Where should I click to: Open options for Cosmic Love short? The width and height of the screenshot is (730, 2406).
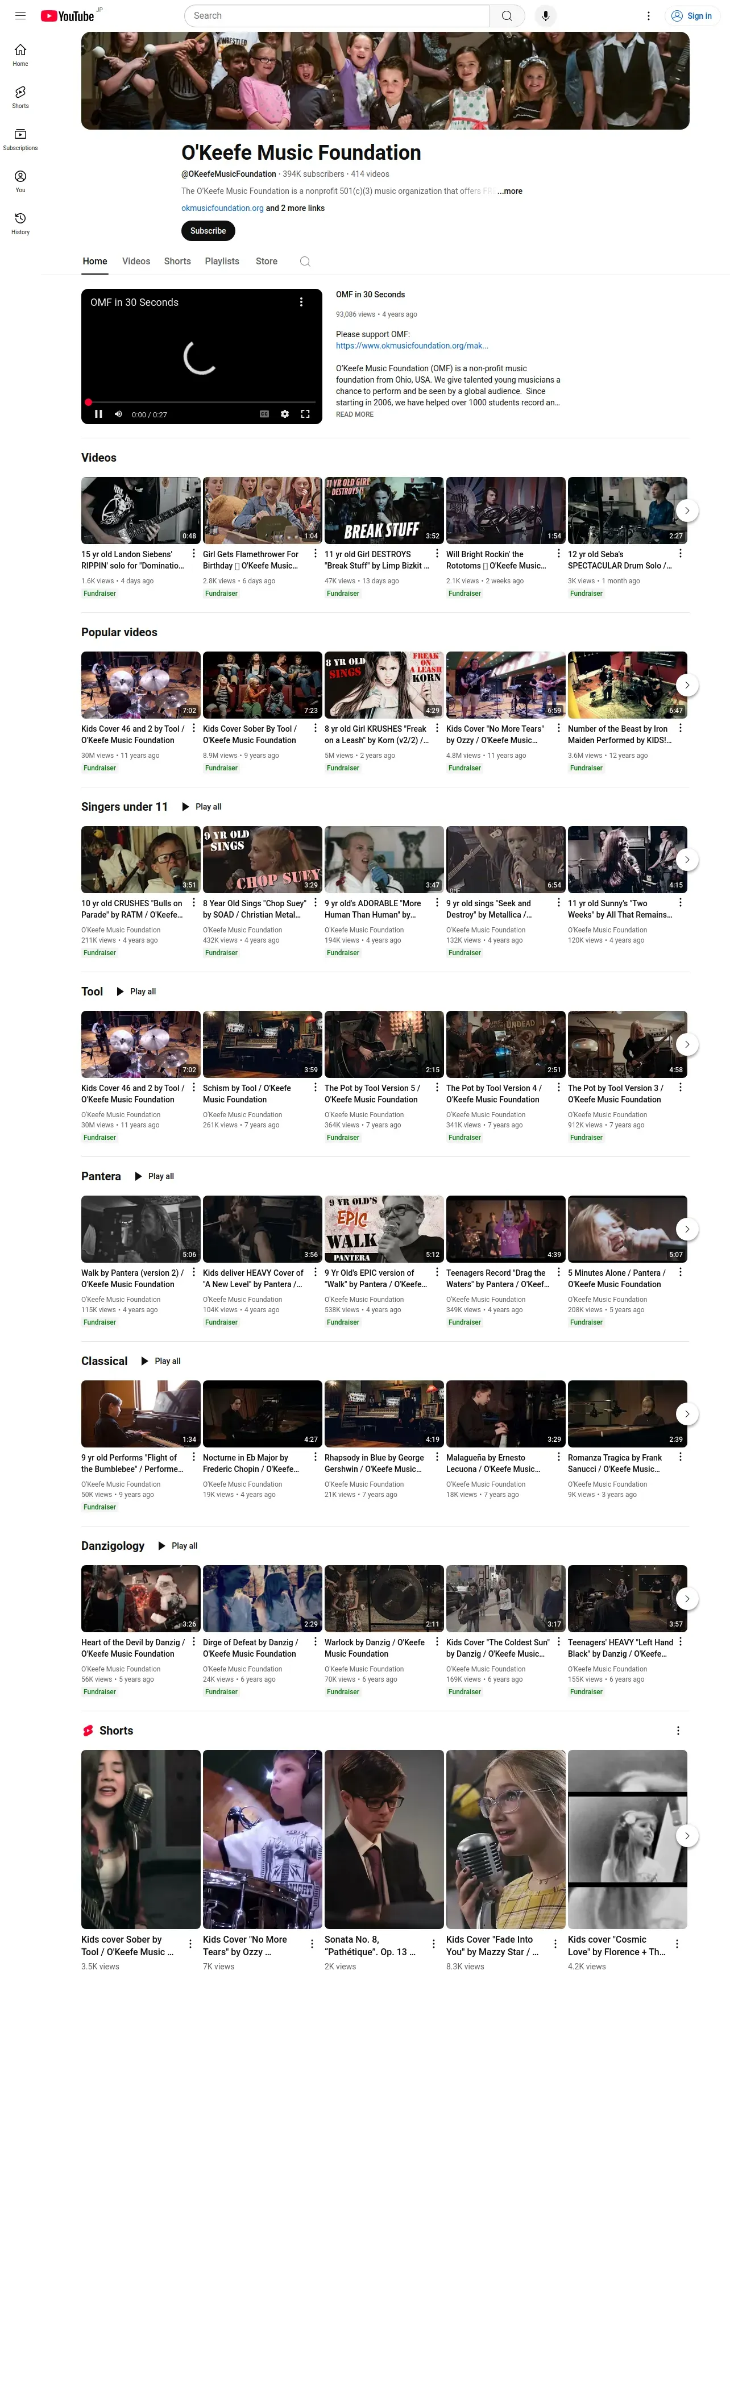point(678,1944)
